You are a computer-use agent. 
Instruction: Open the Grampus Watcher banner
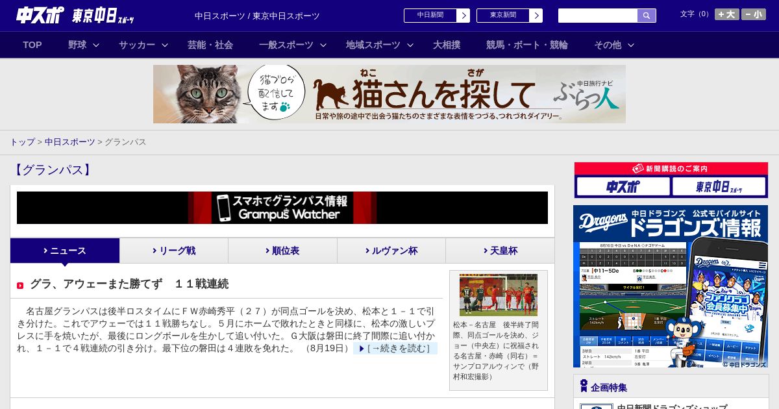click(x=282, y=208)
